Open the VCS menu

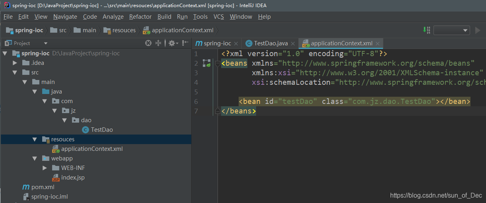[x=219, y=17]
